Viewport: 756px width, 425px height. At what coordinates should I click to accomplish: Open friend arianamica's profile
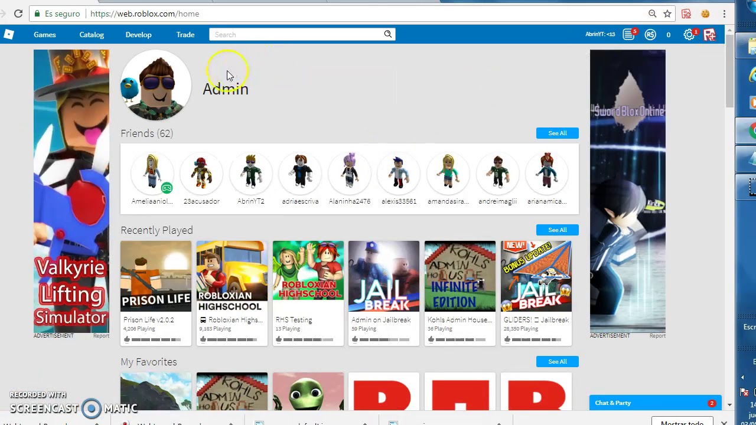547,179
